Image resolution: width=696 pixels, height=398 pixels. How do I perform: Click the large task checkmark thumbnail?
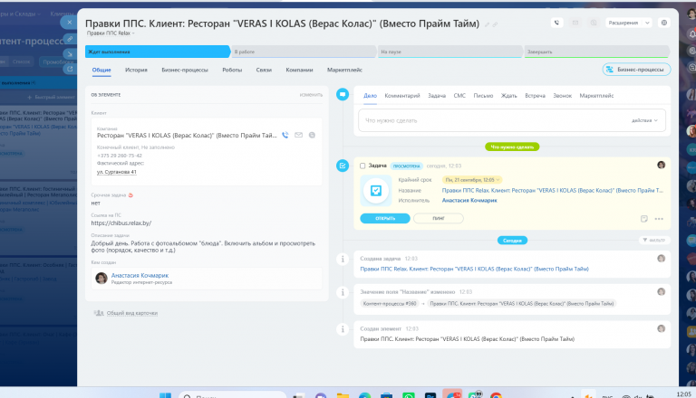[x=376, y=191]
